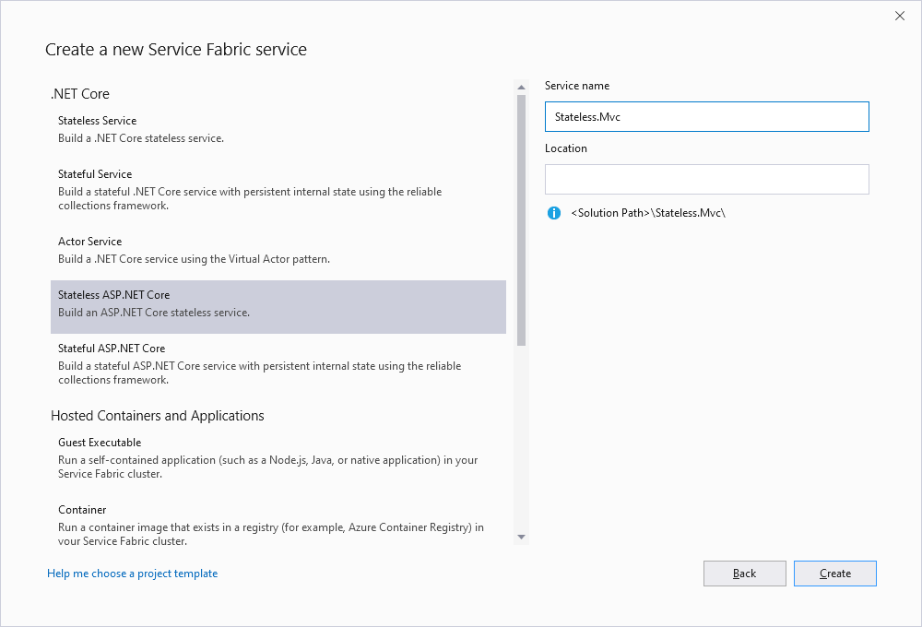Screen dimensions: 922x627
Task: Choose the Container template
Action: point(278,525)
